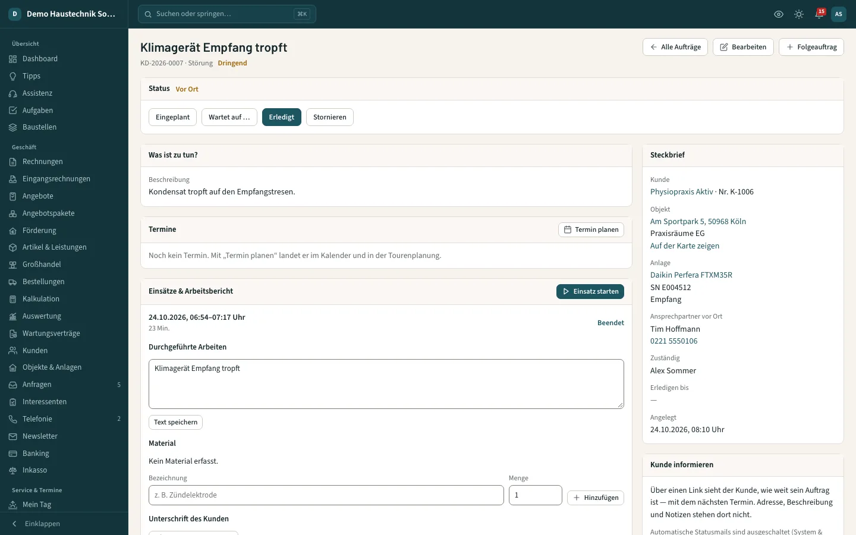Click the Einsatz starten button
The width and height of the screenshot is (856, 535).
pyautogui.click(x=590, y=291)
